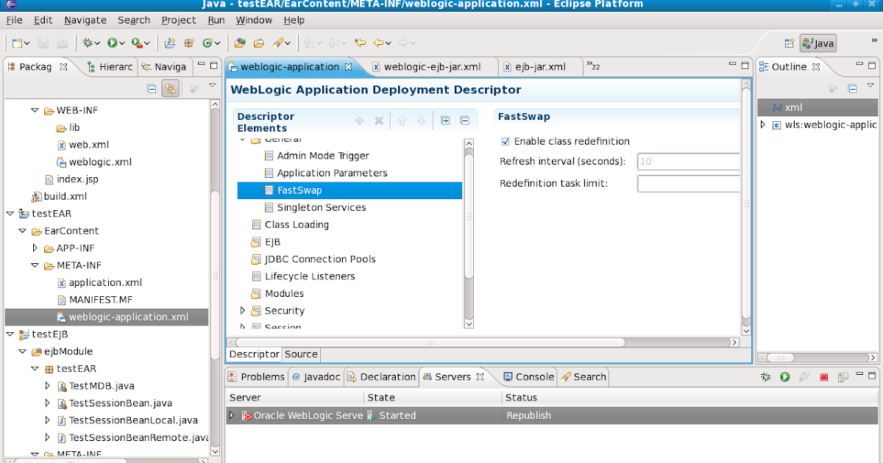Open the Window menu

254,20
